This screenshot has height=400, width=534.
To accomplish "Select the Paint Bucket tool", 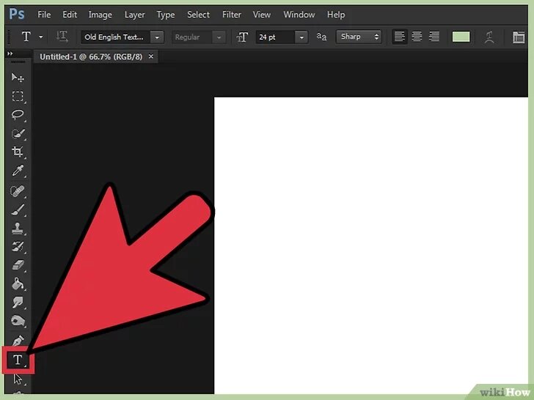I will (18, 284).
